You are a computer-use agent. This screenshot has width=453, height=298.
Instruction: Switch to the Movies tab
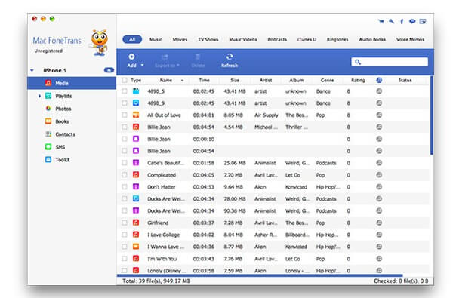point(180,39)
